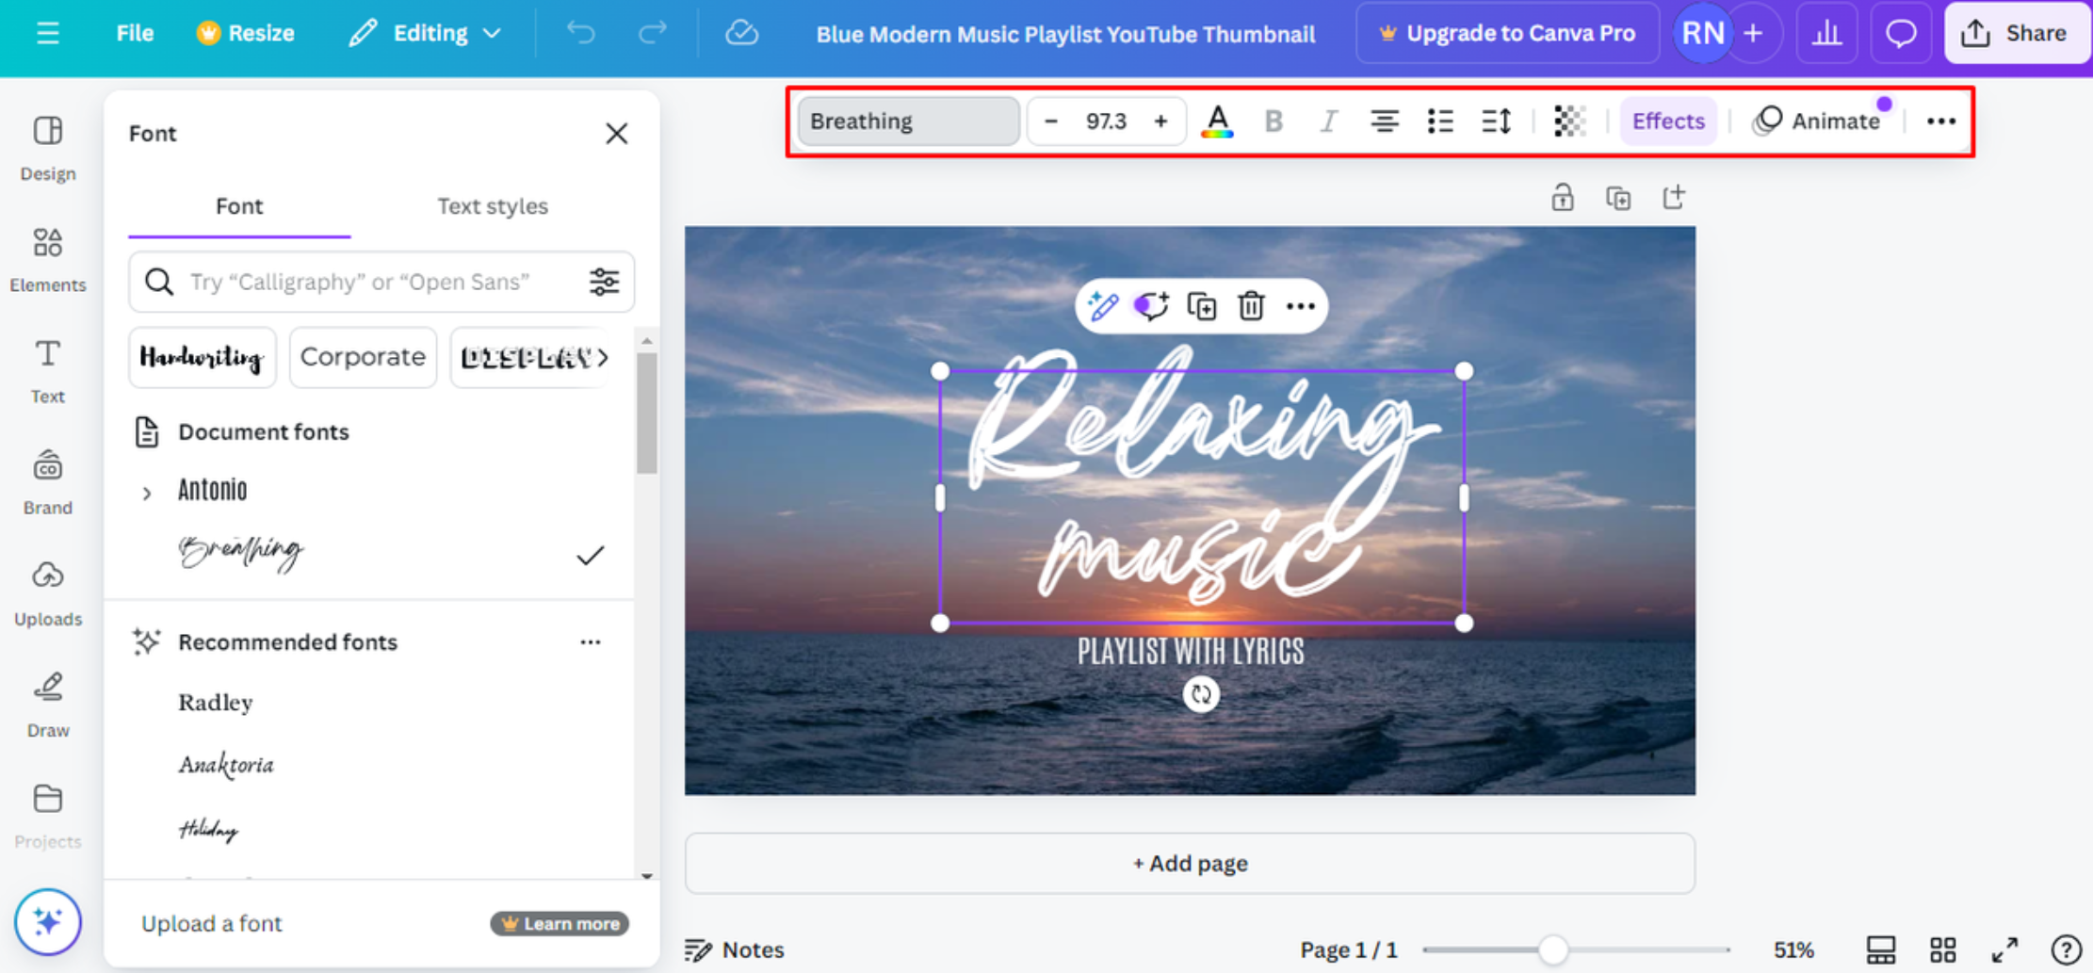Click the Add page button
The width and height of the screenshot is (2093, 973).
[1189, 863]
